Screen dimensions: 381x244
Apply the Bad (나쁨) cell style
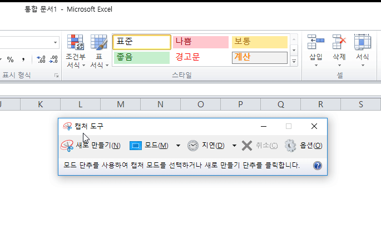tap(201, 42)
